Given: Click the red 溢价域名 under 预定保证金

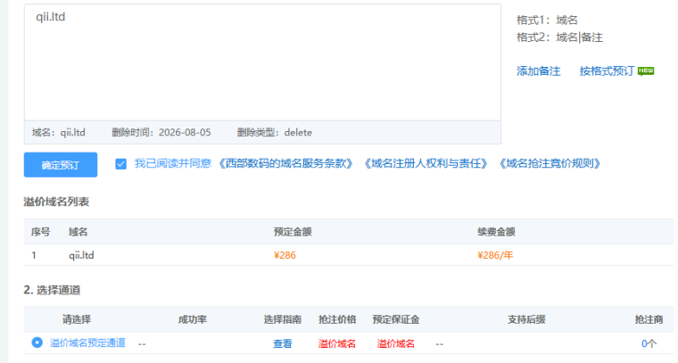Looking at the screenshot, I should [x=395, y=343].
